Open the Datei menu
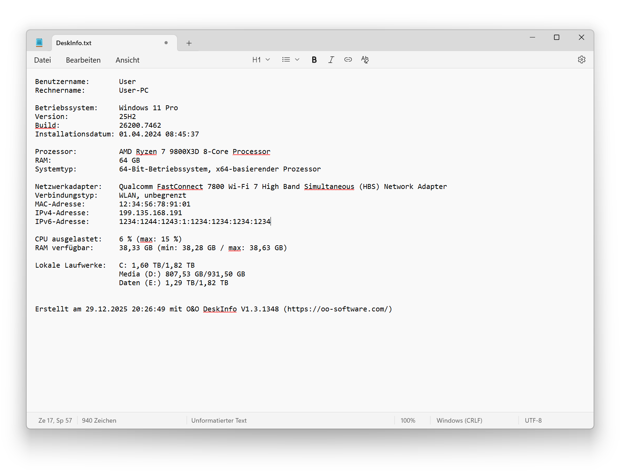The image size is (622, 472). click(x=42, y=60)
